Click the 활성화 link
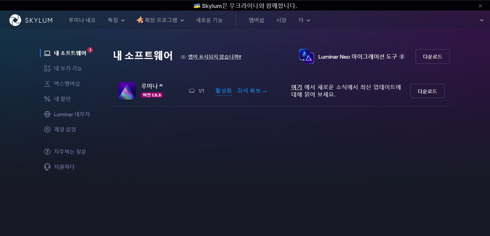This screenshot has width=490, height=236. (224, 91)
